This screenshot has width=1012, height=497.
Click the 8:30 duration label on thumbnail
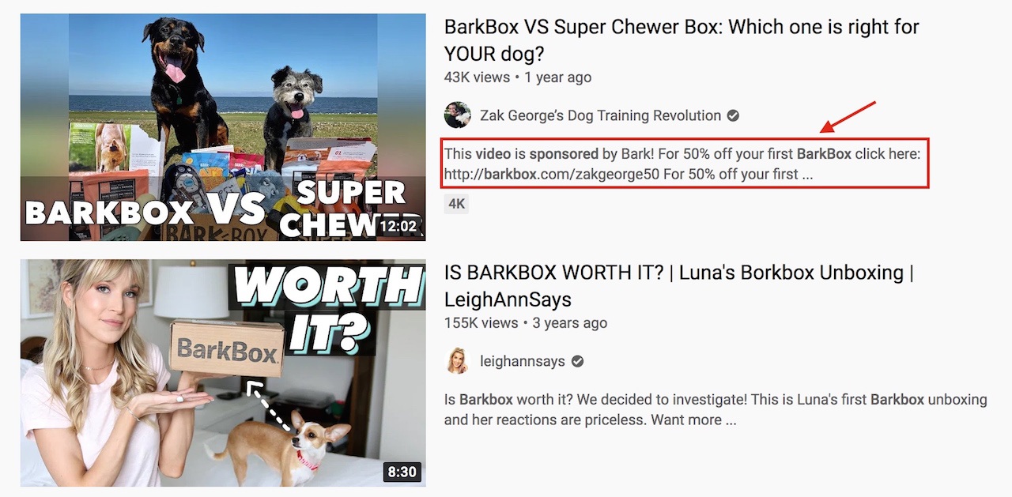(402, 472)
